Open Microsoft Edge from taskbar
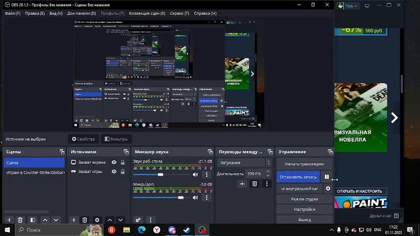Viewport: 420px width, 236px height. [142, 230]
